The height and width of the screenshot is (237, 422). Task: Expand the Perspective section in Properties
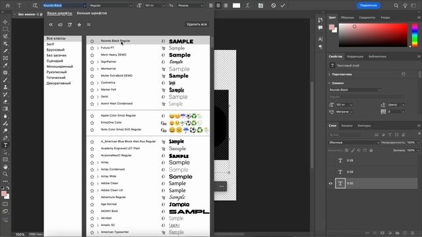pyautogui.click(x=330, y=74)
